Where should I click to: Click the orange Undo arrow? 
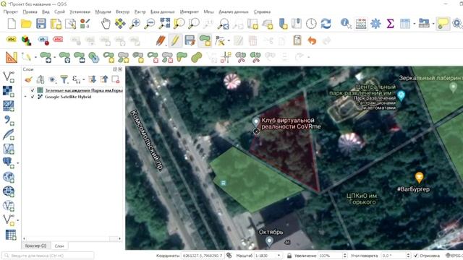coord(312,40)
